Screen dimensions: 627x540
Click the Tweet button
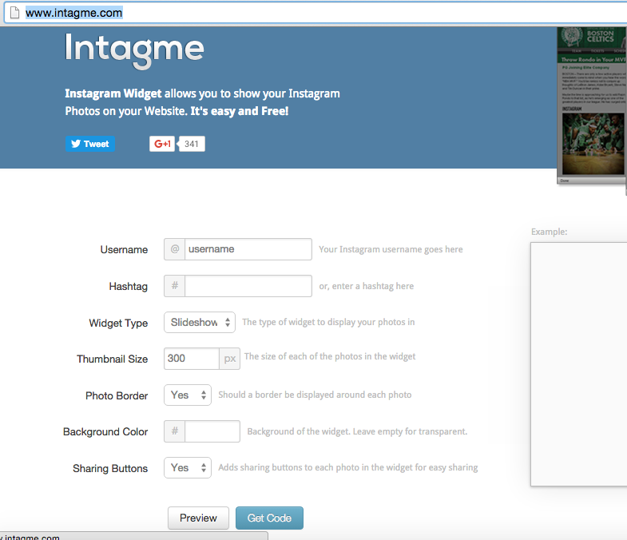tap(90, 144)
